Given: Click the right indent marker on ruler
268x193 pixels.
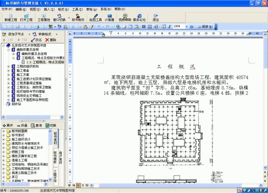Looking at the screenshot, I should pyautogui.click(x=248, y=34).
